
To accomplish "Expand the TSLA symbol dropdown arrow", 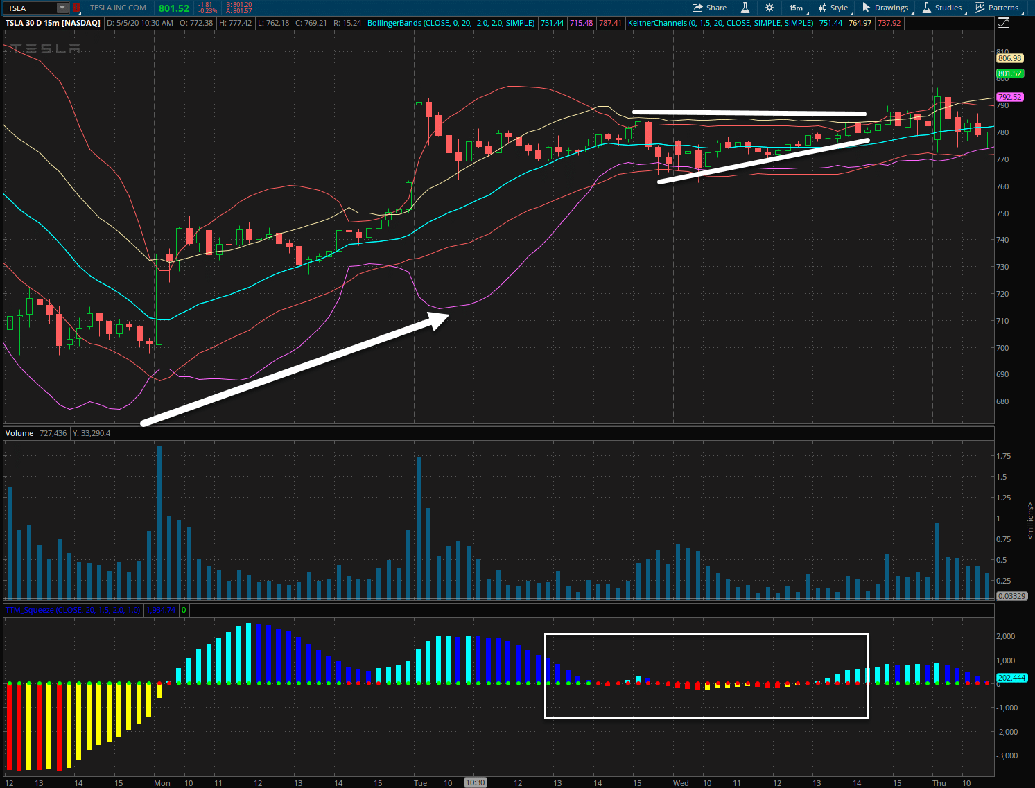I will (x=62, y=8).
